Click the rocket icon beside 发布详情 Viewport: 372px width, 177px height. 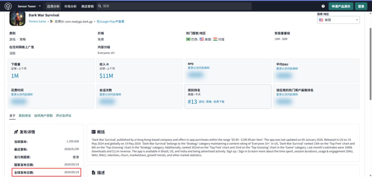(x=16, y=132)
